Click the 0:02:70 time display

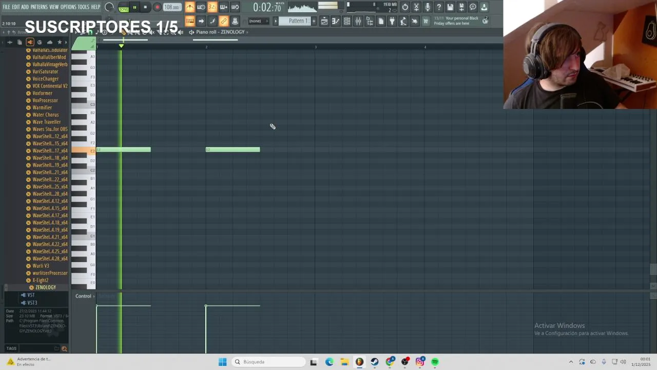coord(267,7)
